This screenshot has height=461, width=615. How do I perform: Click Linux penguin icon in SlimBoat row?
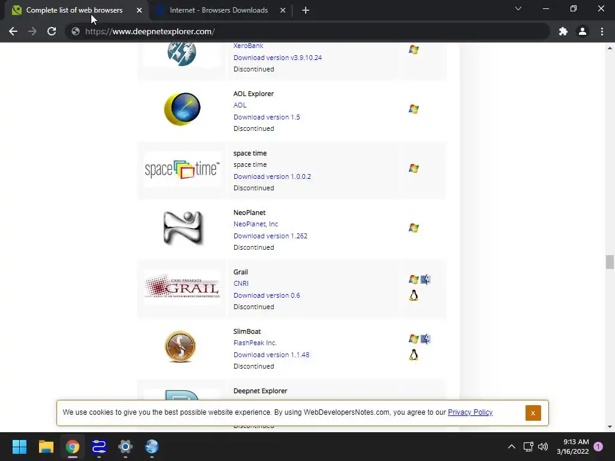[413, 355]
